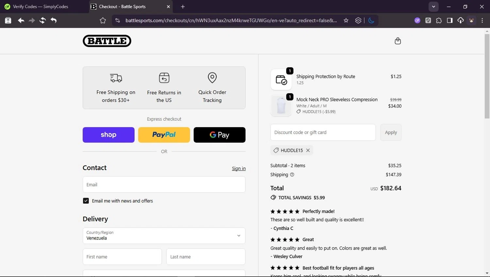Click the $34.00 discounted price
490x277 pixels.
point(395,106)
